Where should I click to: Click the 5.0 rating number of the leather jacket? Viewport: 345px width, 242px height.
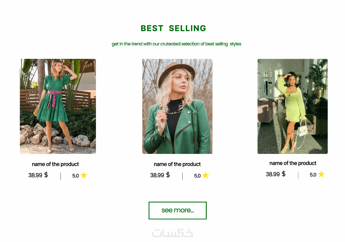coord(197,176)
